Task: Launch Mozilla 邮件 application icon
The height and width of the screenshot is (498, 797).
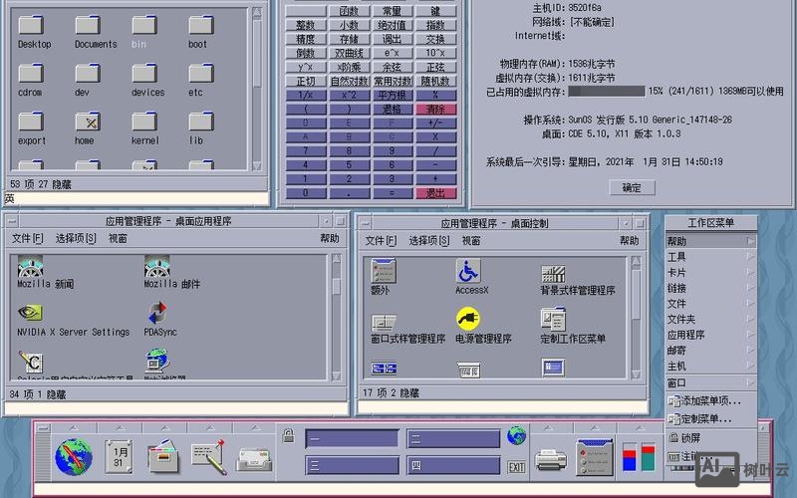Action: click(157, 266)
